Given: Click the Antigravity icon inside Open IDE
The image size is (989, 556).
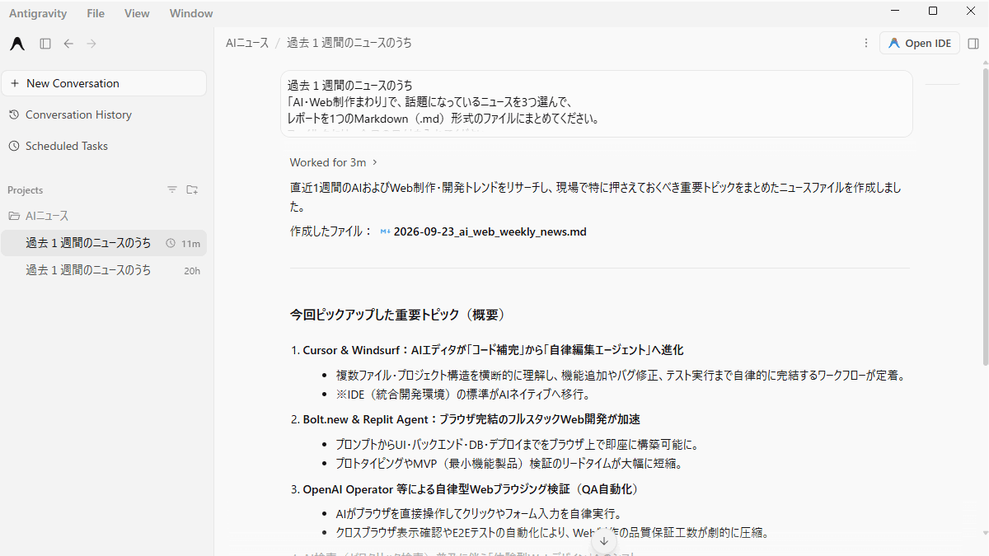Looking at the screenshot, I should click(894, 43).
